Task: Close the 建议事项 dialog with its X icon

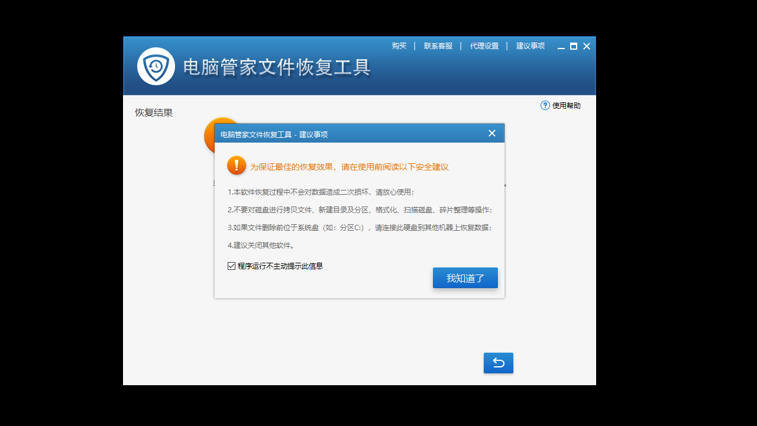Action: [491, 133]
